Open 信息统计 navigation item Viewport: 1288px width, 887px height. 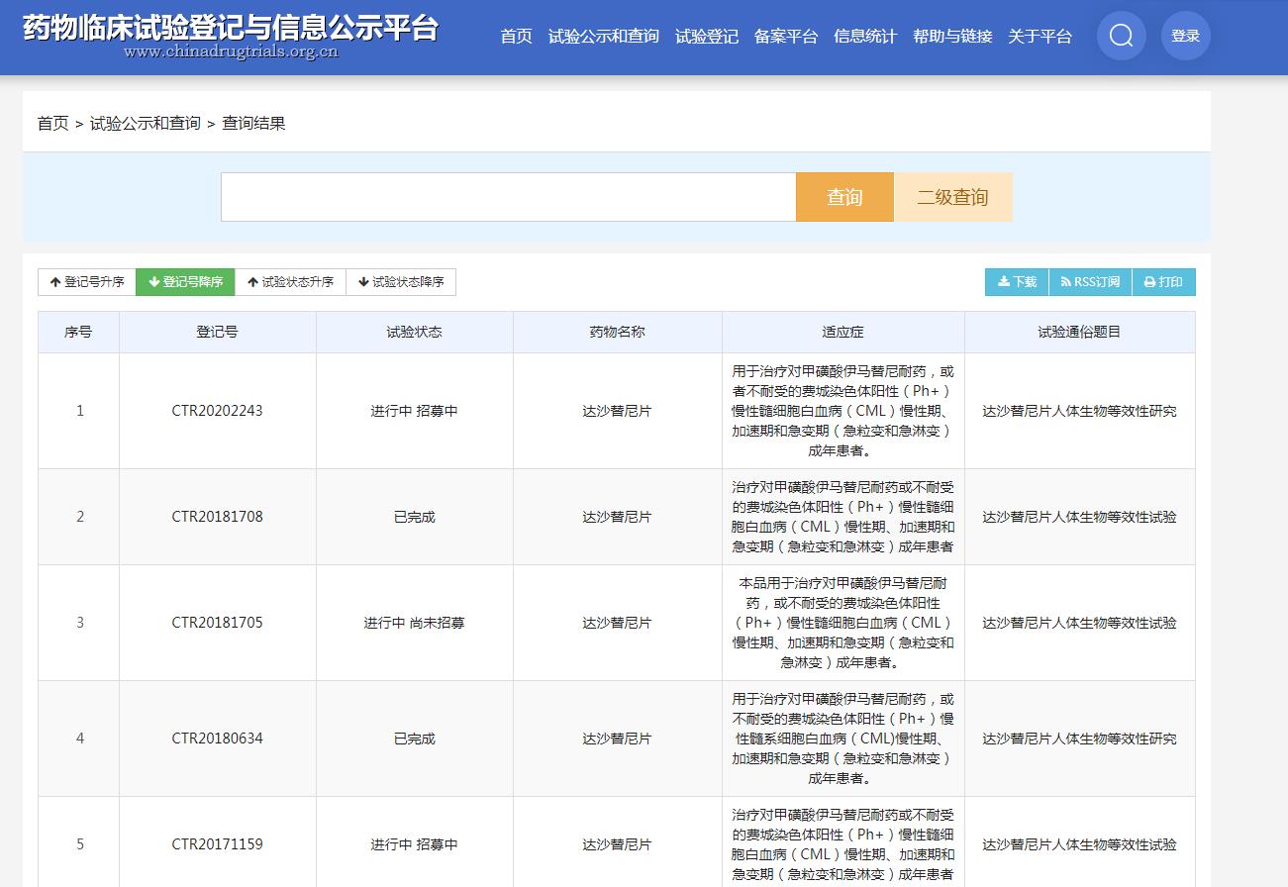(x=864, y=37)
